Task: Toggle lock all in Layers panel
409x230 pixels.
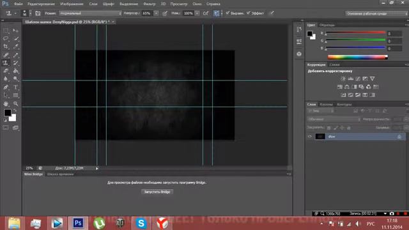Action: point(349,128)
